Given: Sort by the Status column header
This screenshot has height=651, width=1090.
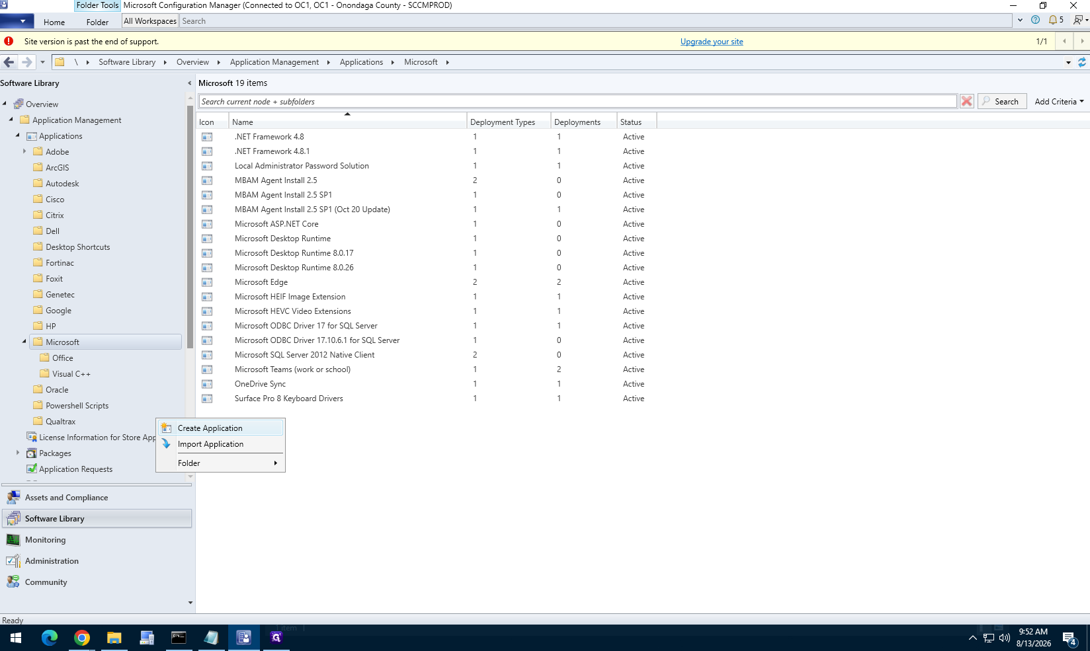Looking at the screenshot, I should (x=637, y=122).
